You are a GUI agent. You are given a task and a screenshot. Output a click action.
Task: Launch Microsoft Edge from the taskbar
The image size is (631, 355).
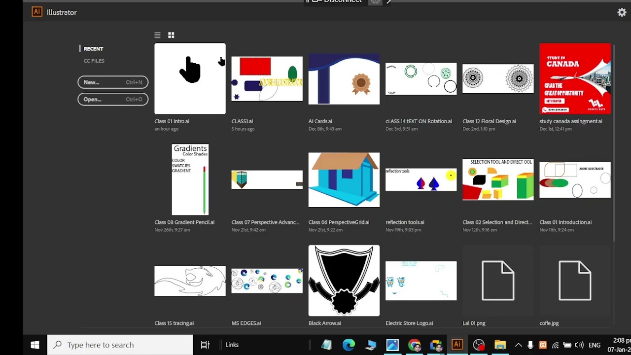coord(349,345)
